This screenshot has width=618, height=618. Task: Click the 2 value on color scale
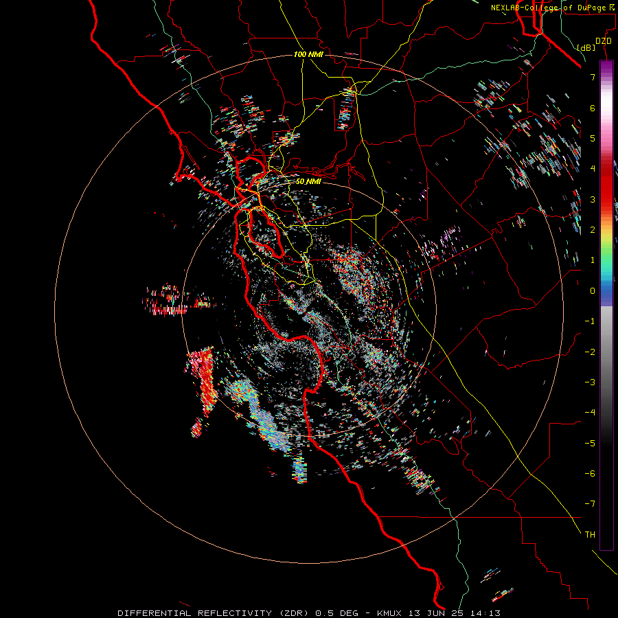[593, 230]
